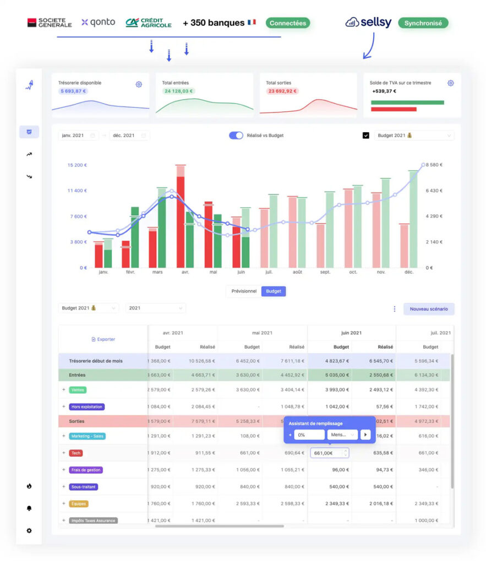The width and height of the screenshot is (486, 564).
Task: Open the Budget 2021 dropdown above the table
Action: pos(88,308)
